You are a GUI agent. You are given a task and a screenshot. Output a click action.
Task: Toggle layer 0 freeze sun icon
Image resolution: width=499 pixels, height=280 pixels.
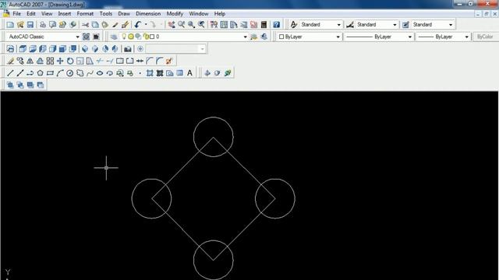131,37
